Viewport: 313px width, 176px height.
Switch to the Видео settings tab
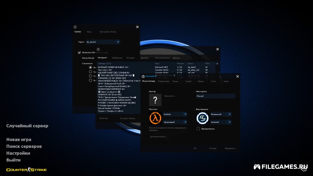tap(201, 81)
